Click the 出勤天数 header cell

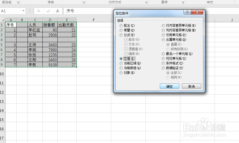point(67,25)
